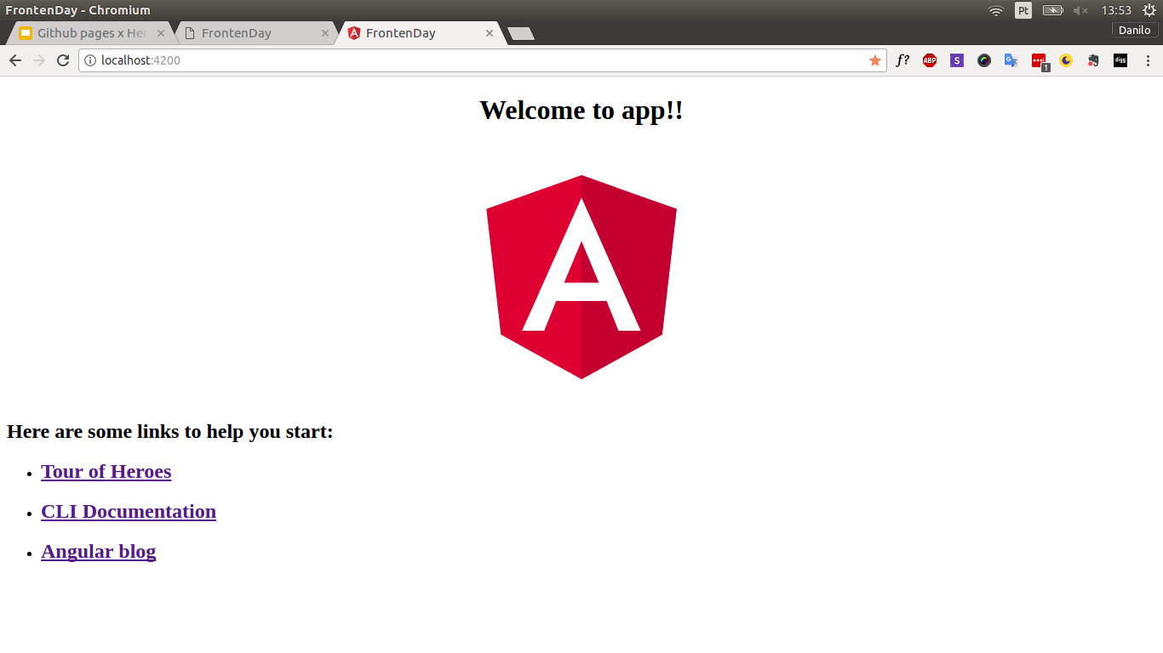Open the color lens extension icon
Viewport: 1163px width, 653px height.
point(984,60)
